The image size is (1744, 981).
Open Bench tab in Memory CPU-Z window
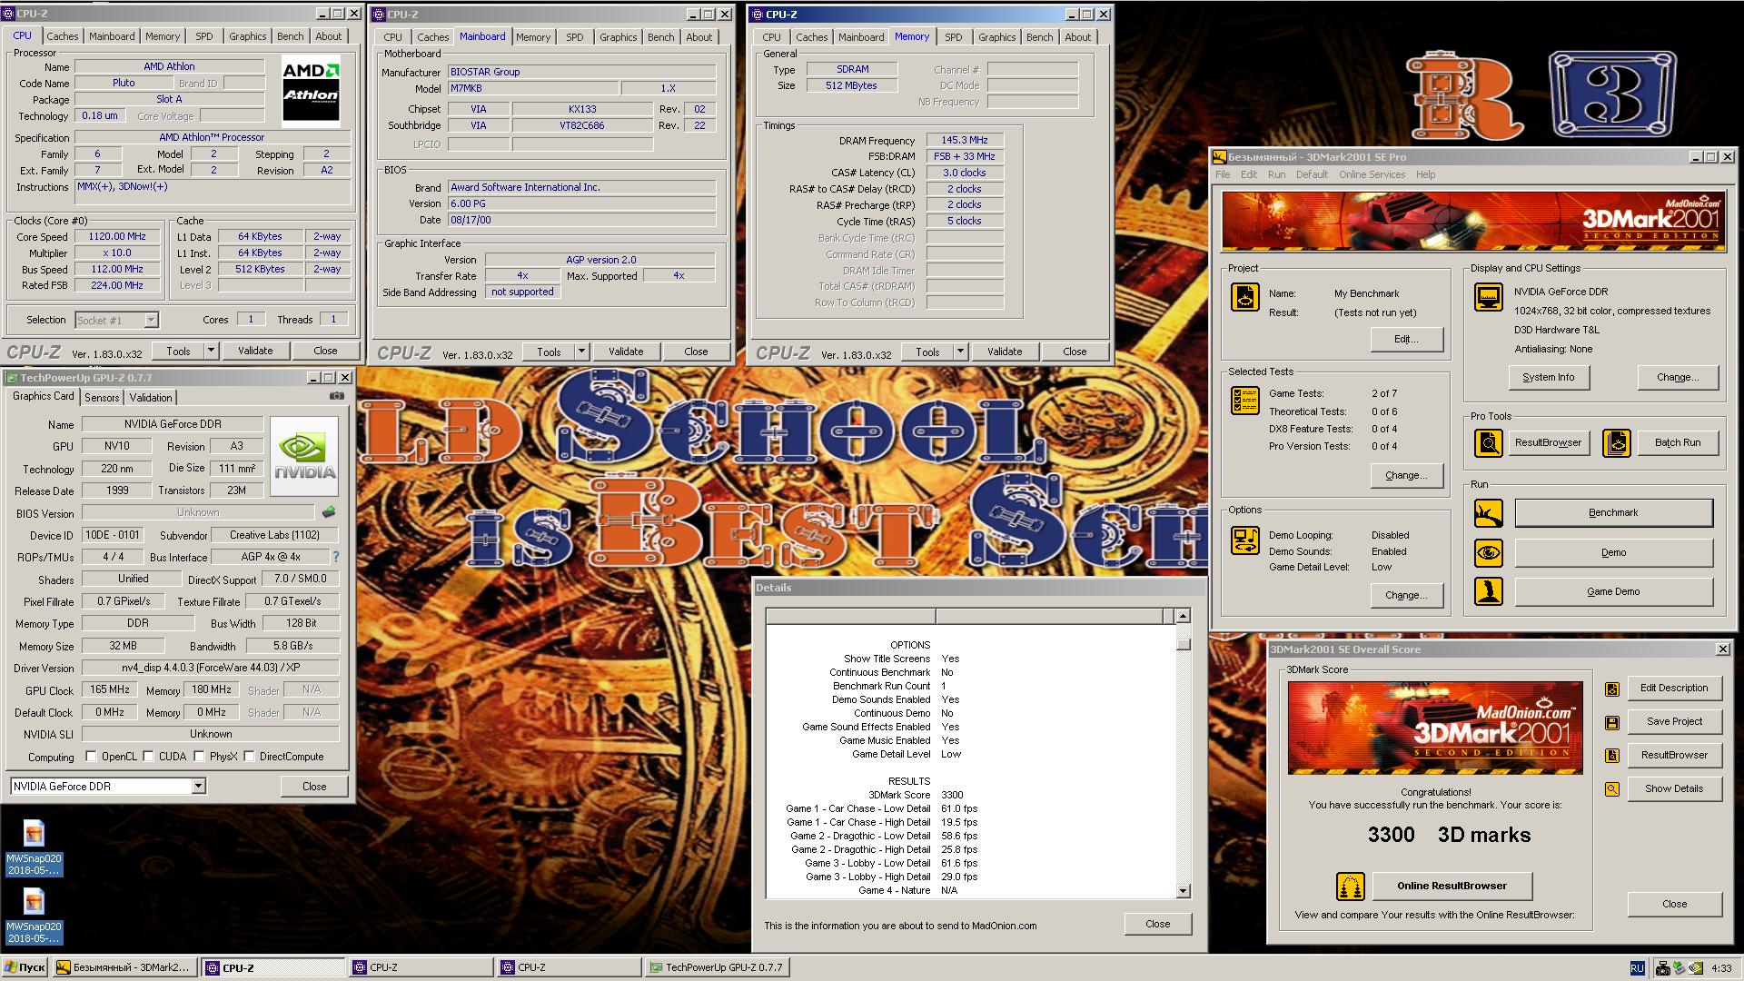point(1040,37)
